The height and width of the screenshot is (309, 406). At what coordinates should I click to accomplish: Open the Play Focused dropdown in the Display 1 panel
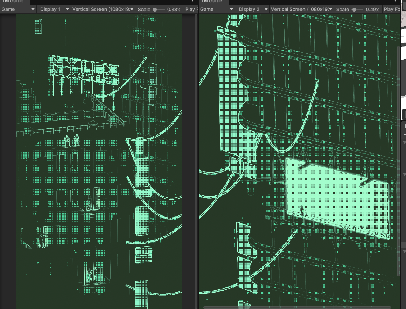[x=191, y=9]
